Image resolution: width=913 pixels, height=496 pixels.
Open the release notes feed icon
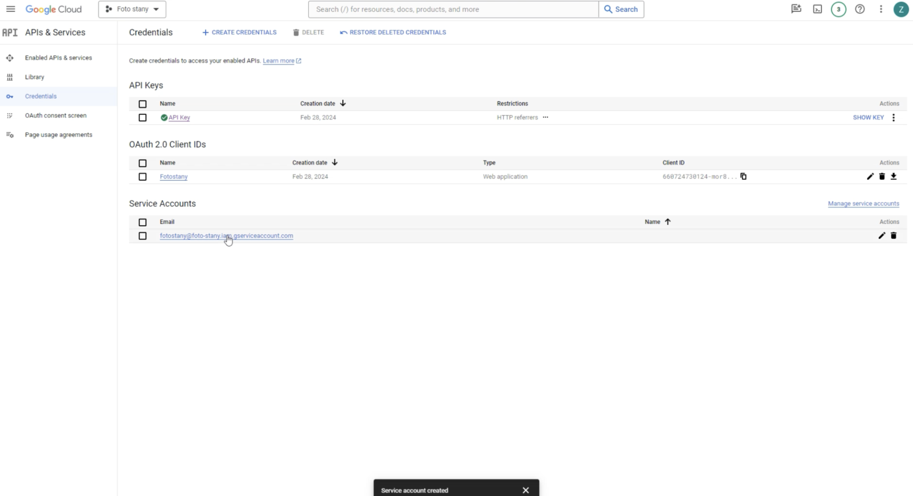click(796, 9)
